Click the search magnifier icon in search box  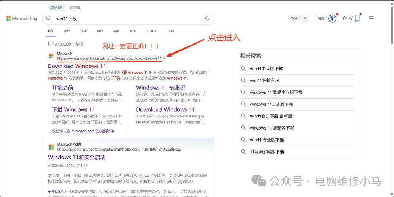coord(49,18)
